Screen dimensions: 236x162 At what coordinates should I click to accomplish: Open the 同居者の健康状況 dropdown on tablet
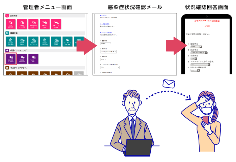pyautogui.click(x=195, y=70)
